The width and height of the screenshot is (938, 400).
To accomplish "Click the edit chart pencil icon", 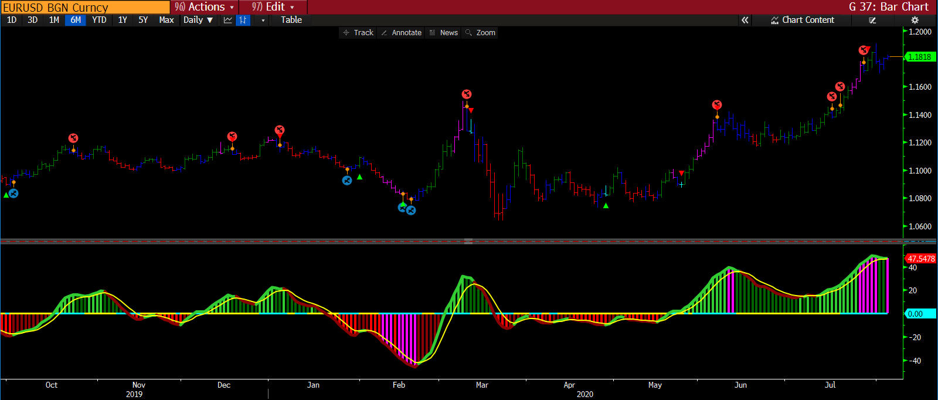I will coord(872,20).
